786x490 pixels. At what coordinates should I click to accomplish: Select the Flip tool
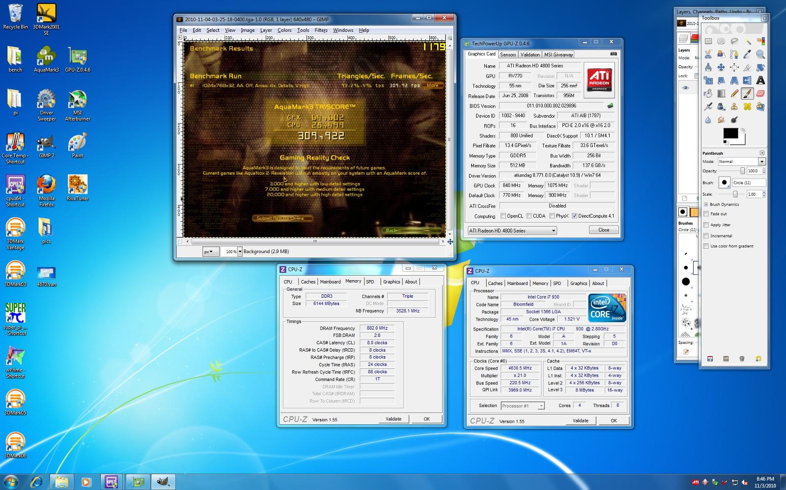point(747,80)
